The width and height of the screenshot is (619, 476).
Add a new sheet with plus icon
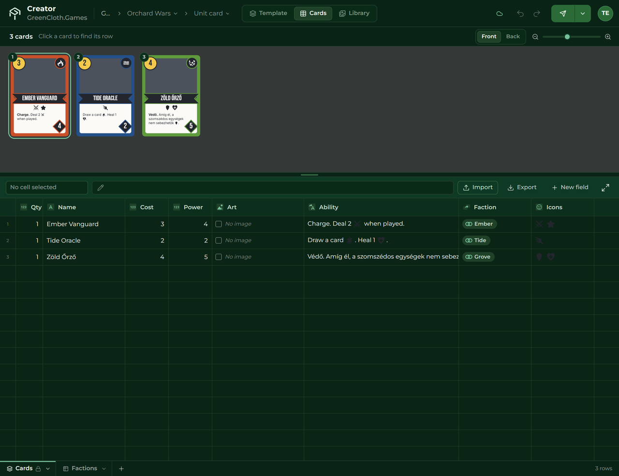coord(121,469)
